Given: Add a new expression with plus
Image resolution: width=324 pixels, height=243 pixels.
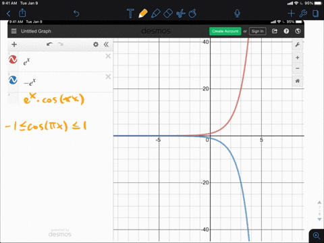Looking at the screenshot, I should (x=14, y=45).
